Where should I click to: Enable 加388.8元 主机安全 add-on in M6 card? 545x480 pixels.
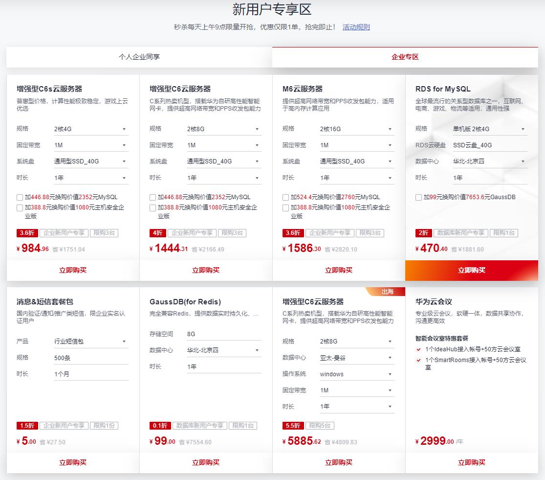(x=286, y=208)
